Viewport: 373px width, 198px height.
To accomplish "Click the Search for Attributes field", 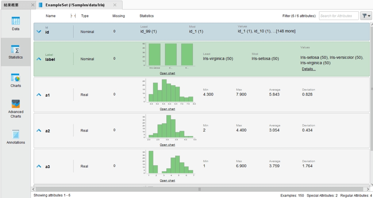I will pos(338,16).
